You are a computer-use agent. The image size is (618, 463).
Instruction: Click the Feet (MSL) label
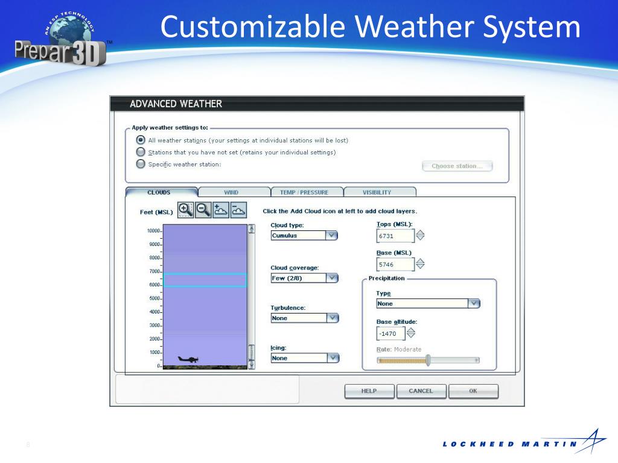pyautogui.click(x=156, y=212)
